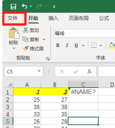Select row 5 header

(8, 121)
